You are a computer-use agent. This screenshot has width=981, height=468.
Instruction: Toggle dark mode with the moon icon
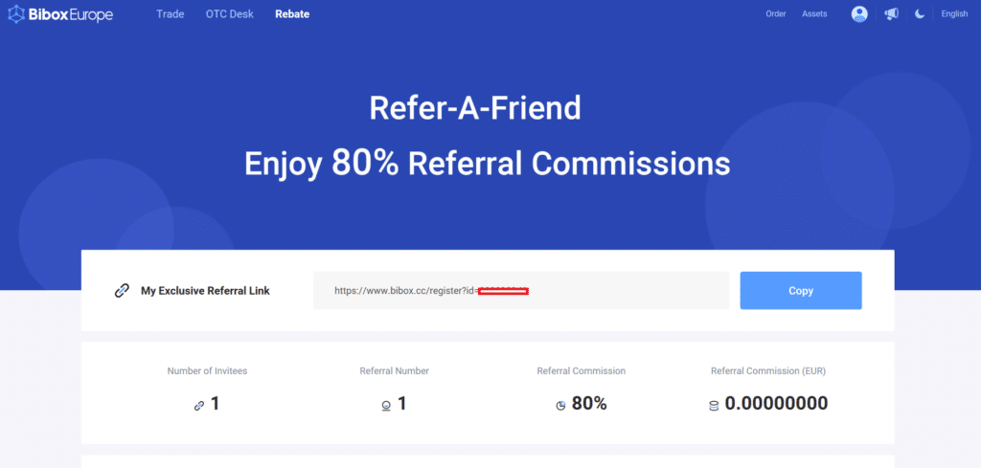pos(920,14)
